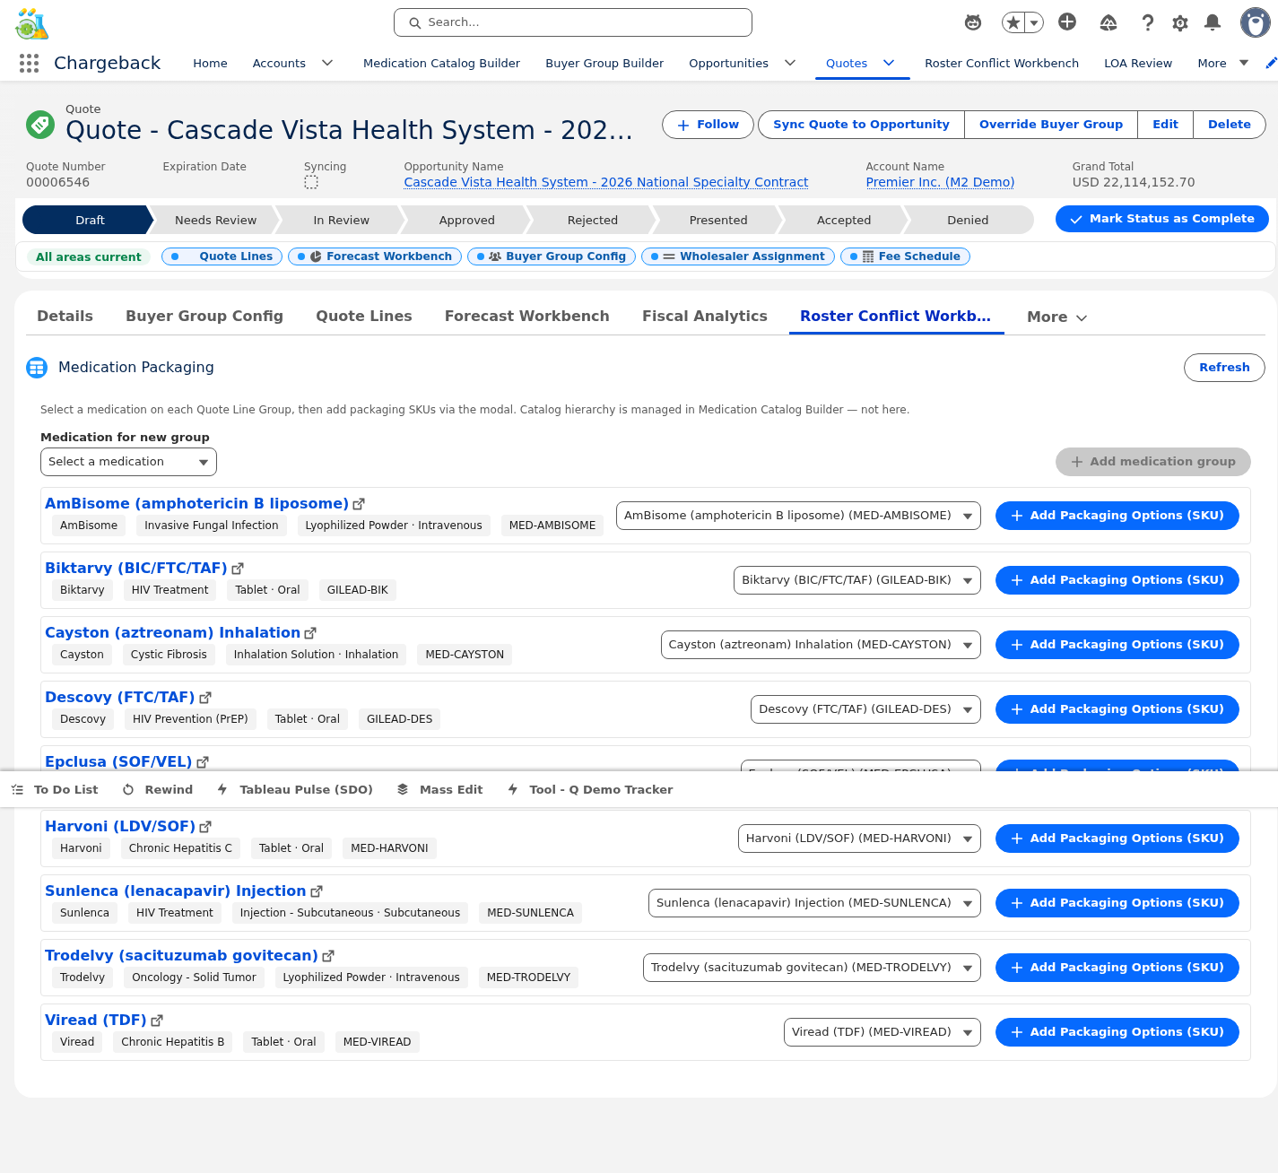Refresh the Medication Packaging panel
The width and height of the screenshot is (1278, 1173).
(1224, 368)
